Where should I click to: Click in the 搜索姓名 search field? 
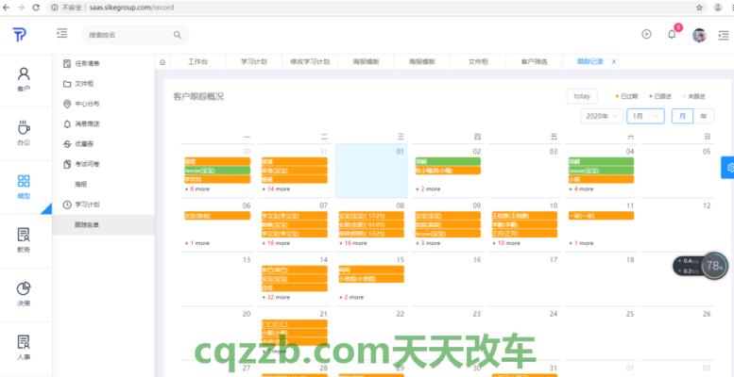point(128,35)
